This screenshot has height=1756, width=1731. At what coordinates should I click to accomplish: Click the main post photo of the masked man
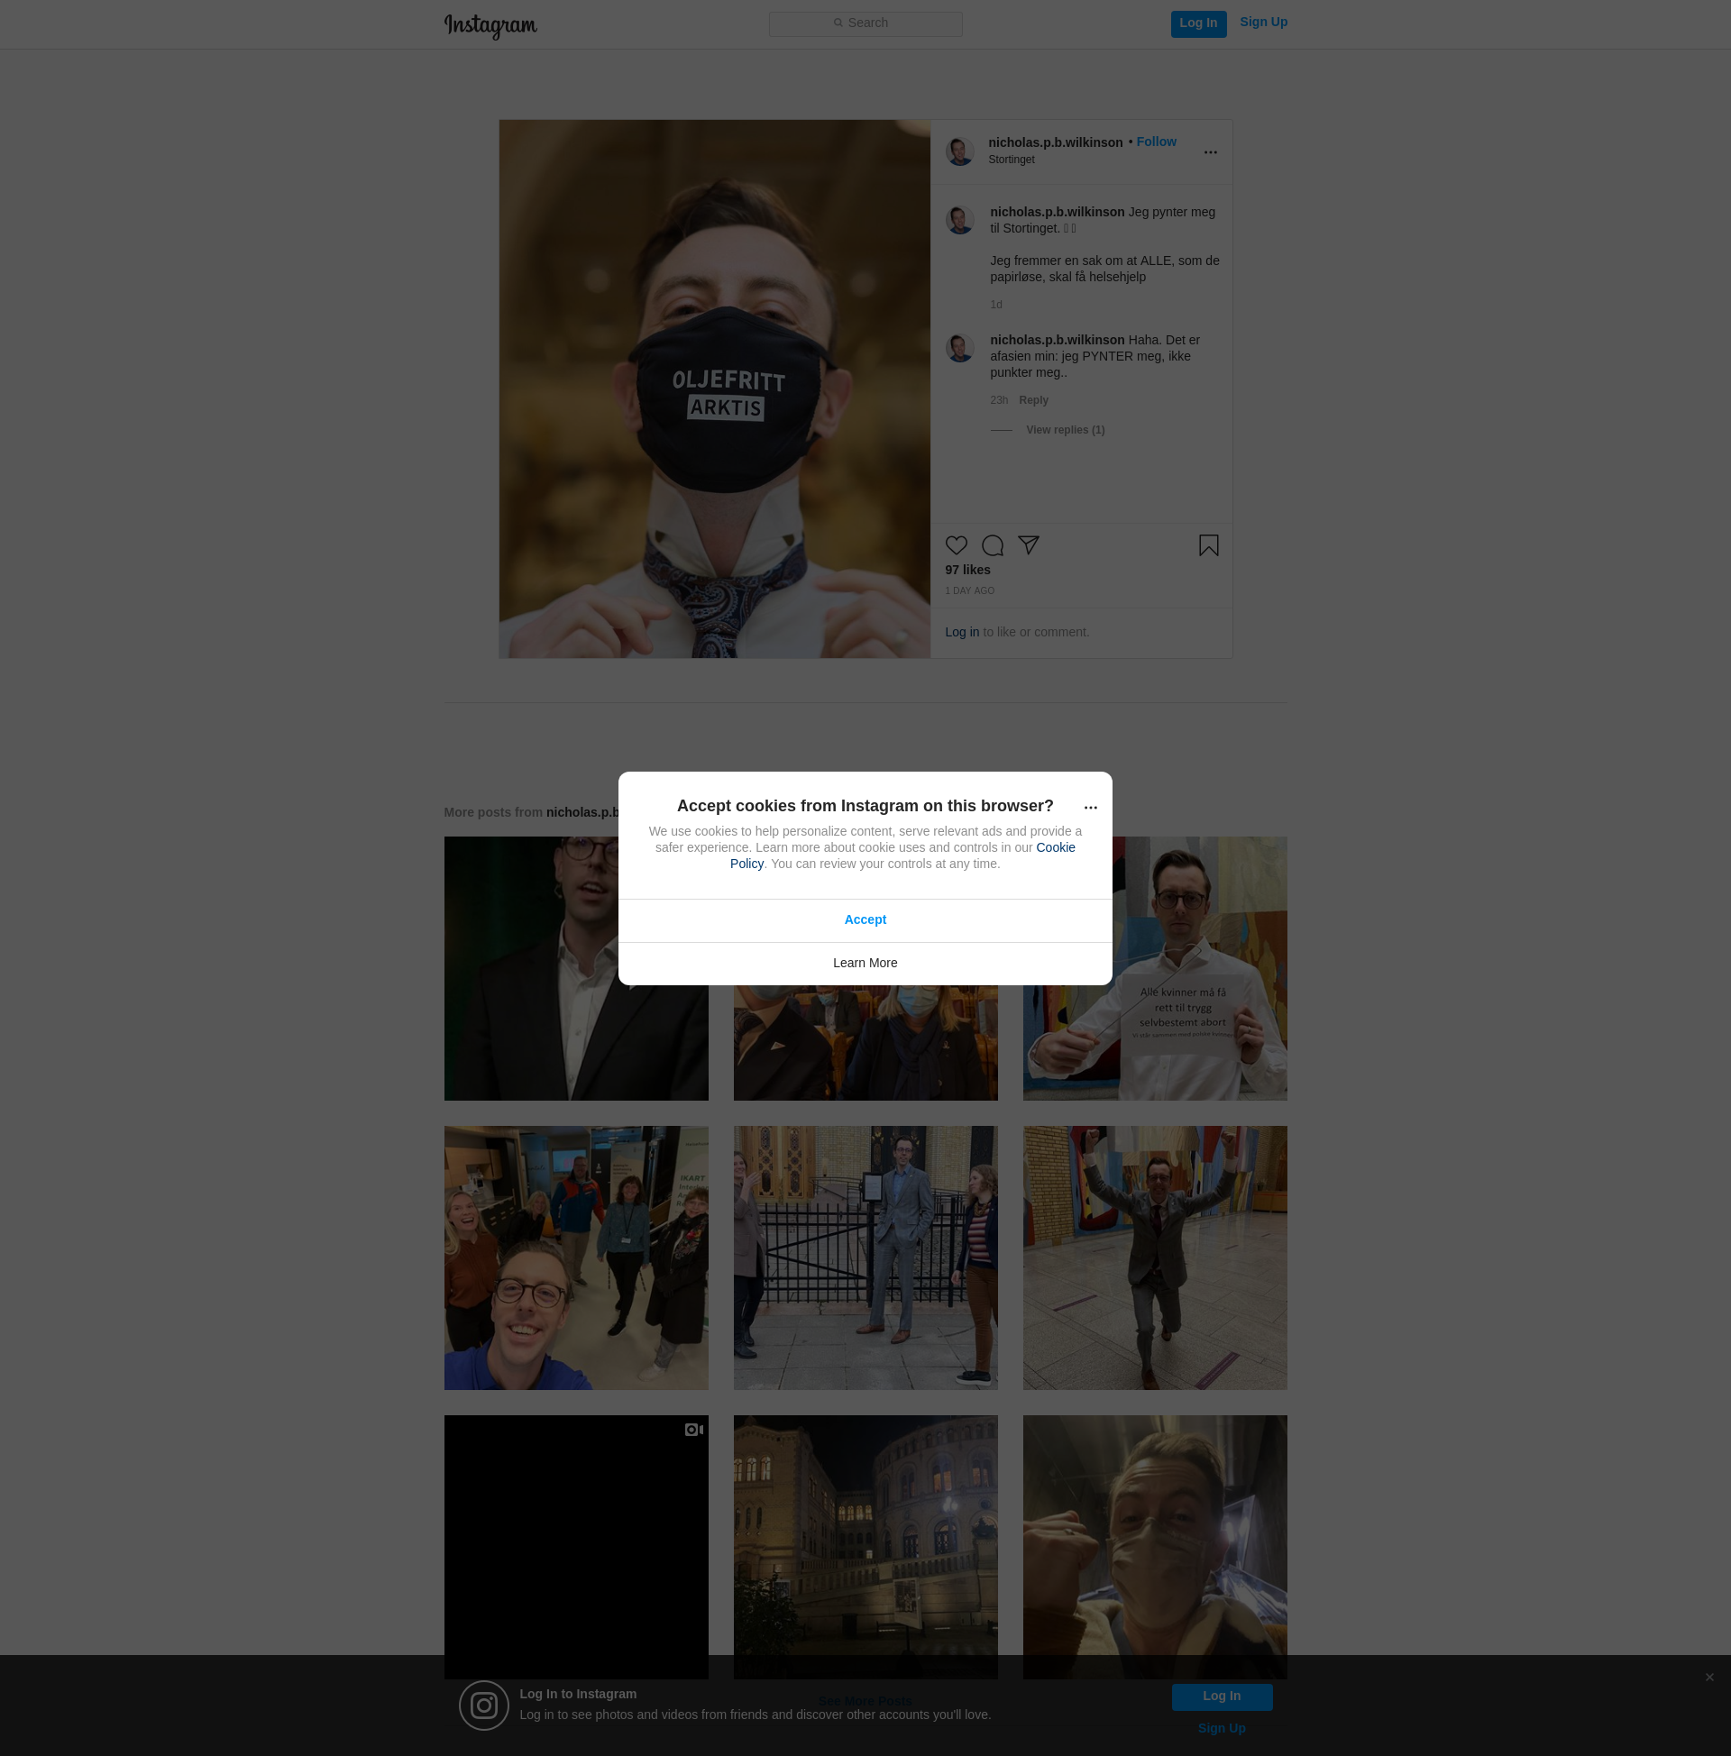(x=715, y=389)
